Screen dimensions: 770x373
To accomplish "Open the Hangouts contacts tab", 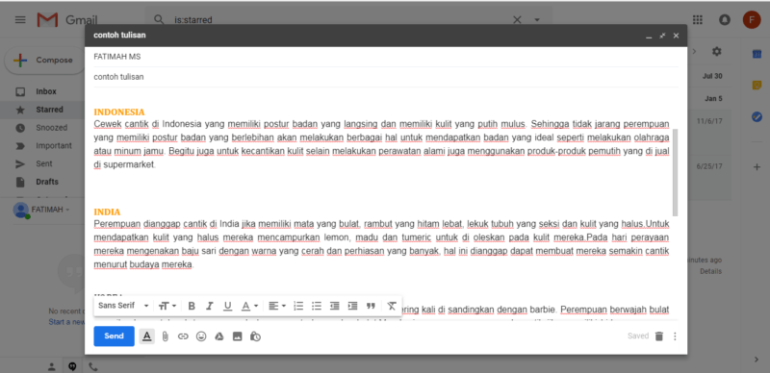I will pos(52,366).
